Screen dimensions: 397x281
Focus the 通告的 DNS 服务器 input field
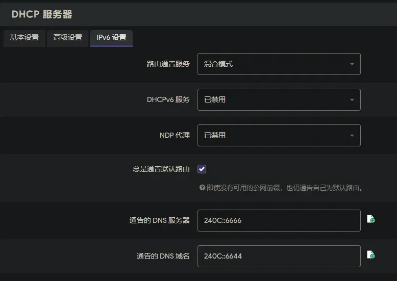coord(279,220)
